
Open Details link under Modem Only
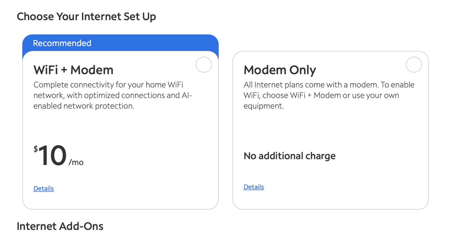(254, 187)
